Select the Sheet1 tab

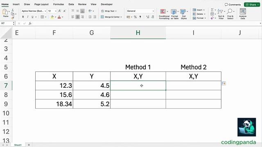(18, 145)
